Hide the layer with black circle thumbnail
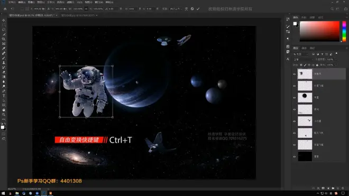Screen dimensions: 349x196 pos(294,98)
